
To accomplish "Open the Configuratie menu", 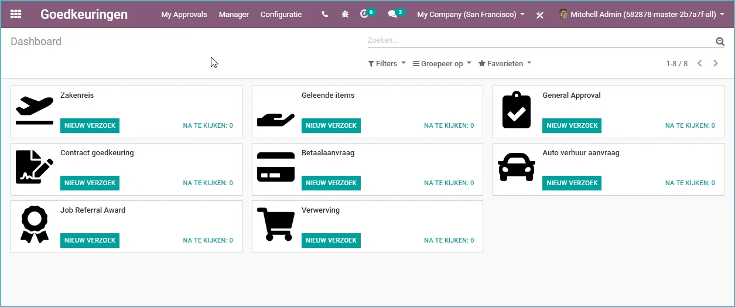I will pyautogui.click(x=281, y=14).
